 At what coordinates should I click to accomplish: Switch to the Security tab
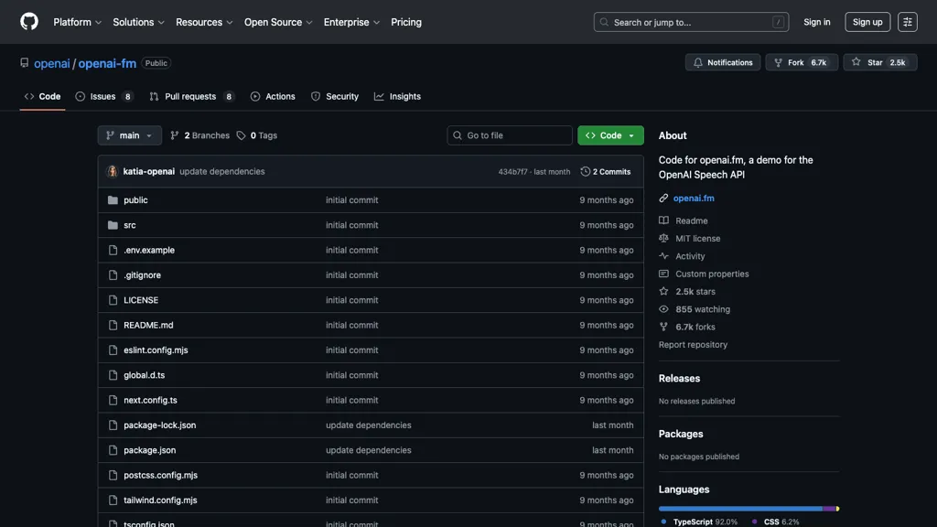(335, 96)
